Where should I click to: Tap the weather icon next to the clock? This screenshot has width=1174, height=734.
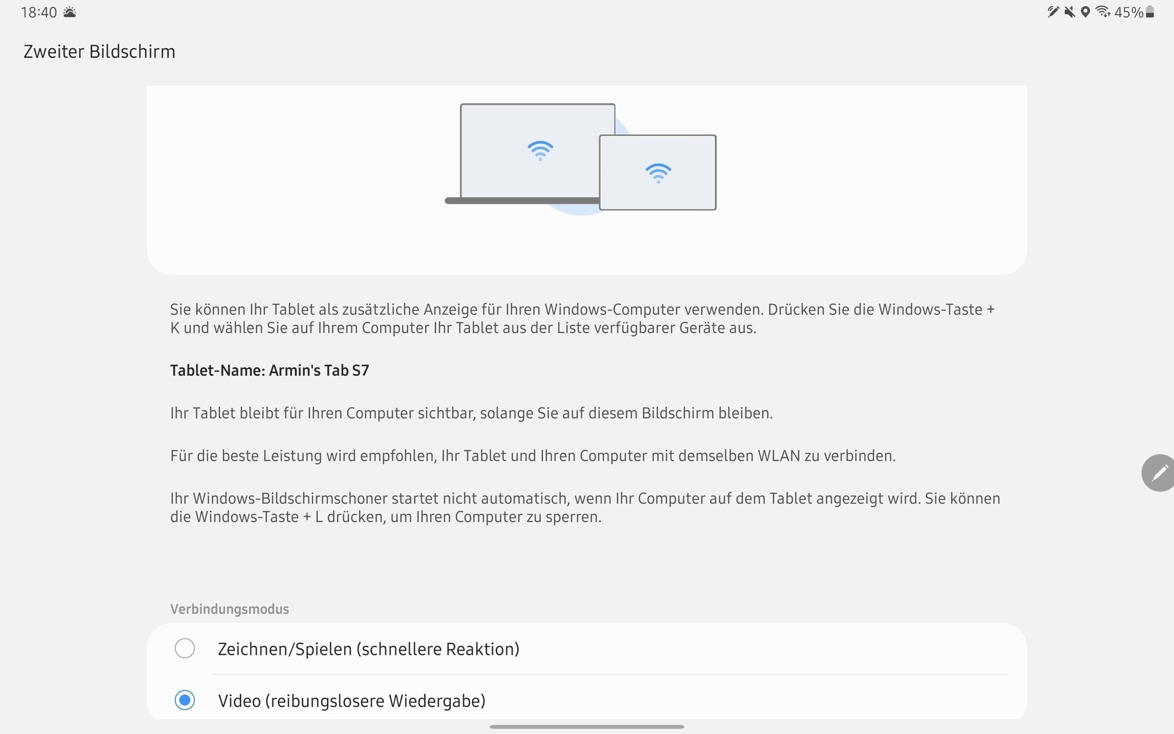coord(69,12)
